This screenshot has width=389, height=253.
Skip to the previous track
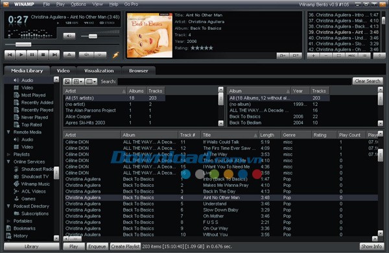tap(10, 54)
